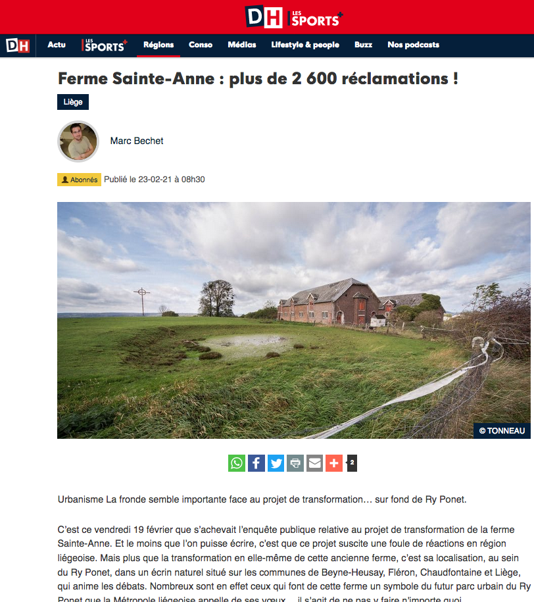Click Marc Bechet's author avatar

(x=78, y=141)
